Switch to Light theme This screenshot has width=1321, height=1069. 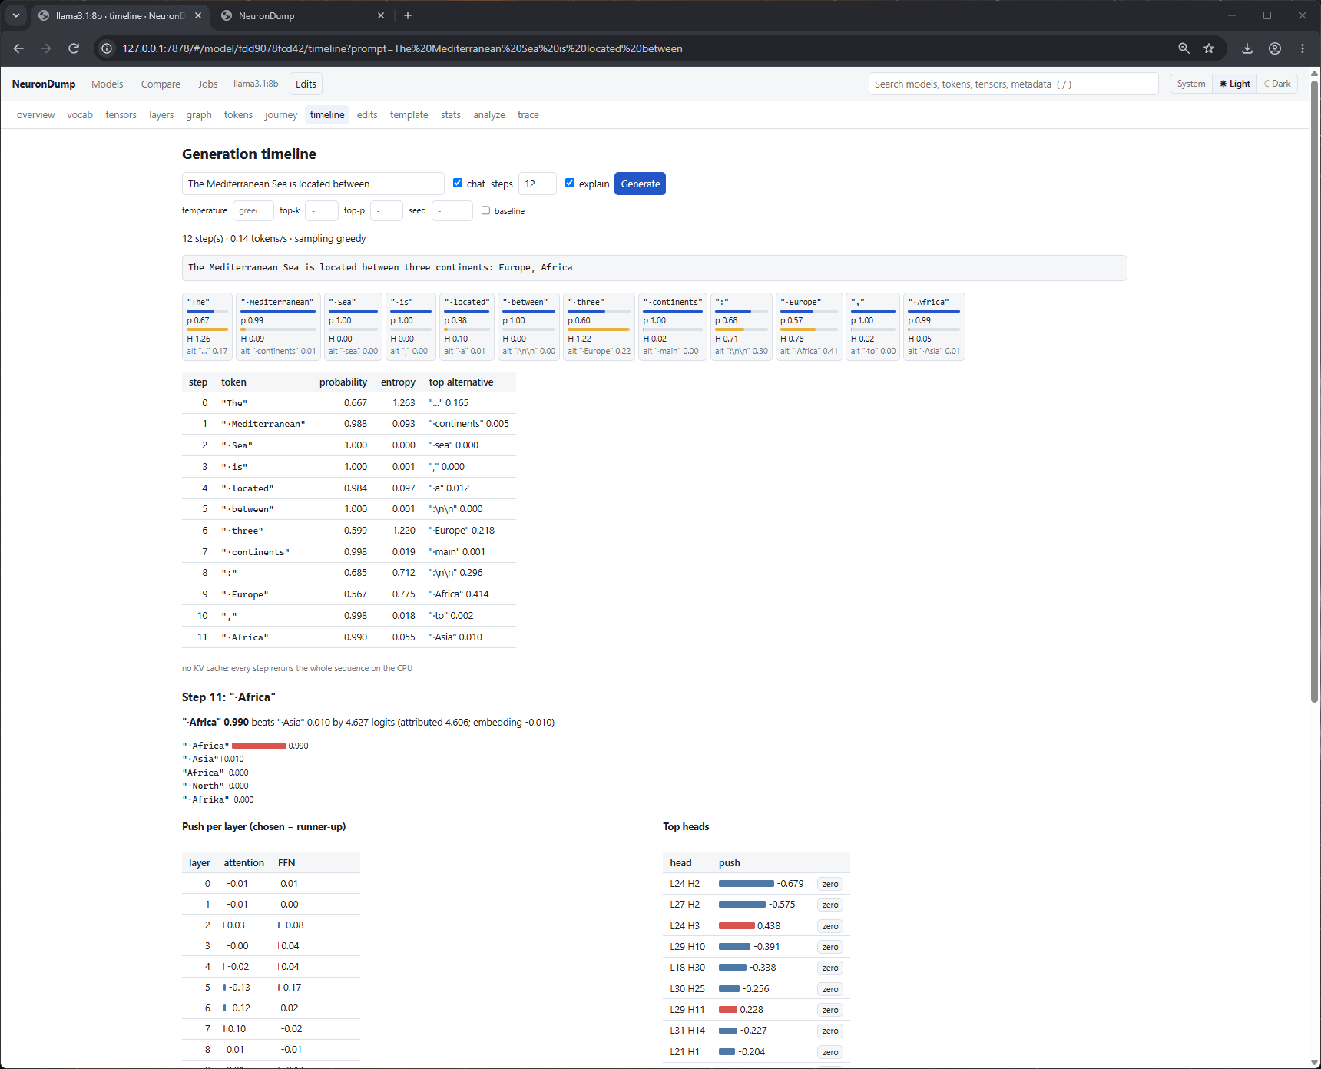pyautogui.click(x=1234, y=84)
